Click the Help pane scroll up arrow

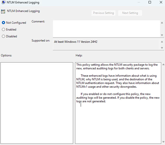[x=163, y=65]
